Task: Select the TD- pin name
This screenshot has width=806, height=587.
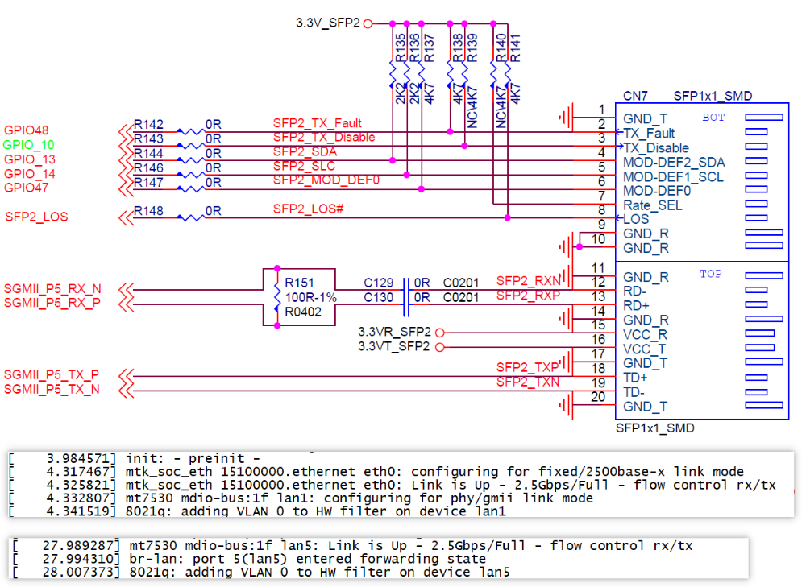Action: 634,392
